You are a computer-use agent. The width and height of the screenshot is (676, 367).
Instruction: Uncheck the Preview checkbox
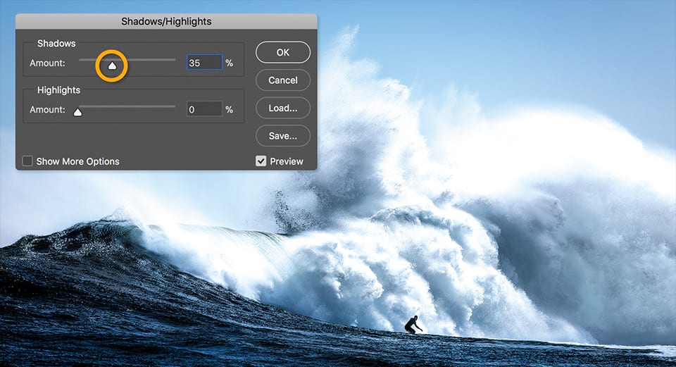pos(261,161)
